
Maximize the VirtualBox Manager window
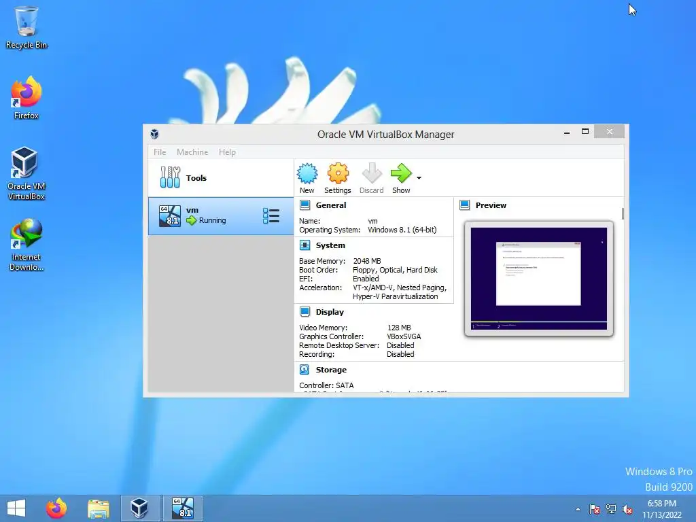585,131
